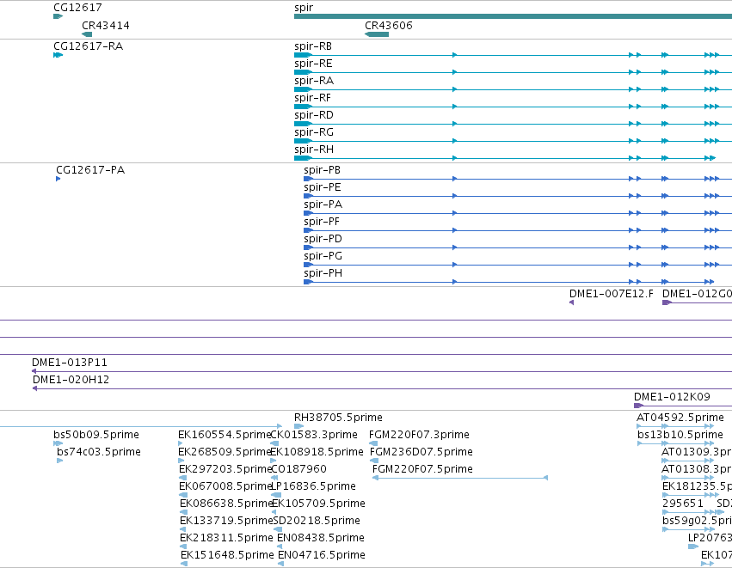The height and width of the screenshot is (568, 732).
Task: Select transcript spir-RE
Action: 313,64
